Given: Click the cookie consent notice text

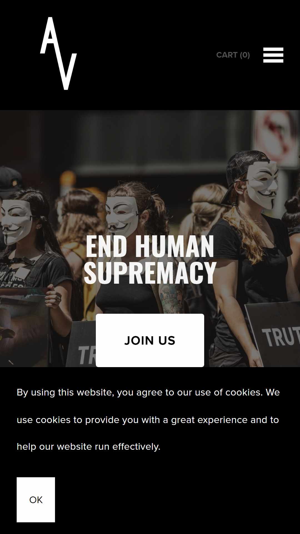Looking at the screenshot, I should click(148, 419).
